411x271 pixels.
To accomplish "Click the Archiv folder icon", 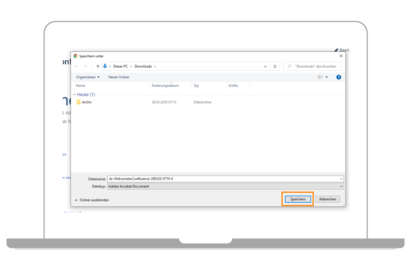I will coord(78,102).
